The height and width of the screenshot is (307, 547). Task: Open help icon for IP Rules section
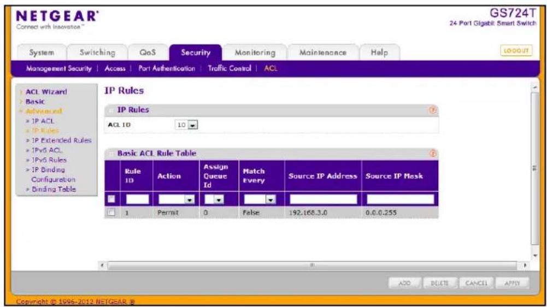[x=433, y=110]
